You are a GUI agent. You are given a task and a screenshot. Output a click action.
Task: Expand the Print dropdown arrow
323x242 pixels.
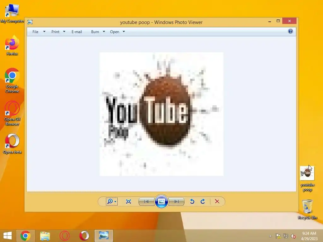pyautogui.click(x=64, y=32)
